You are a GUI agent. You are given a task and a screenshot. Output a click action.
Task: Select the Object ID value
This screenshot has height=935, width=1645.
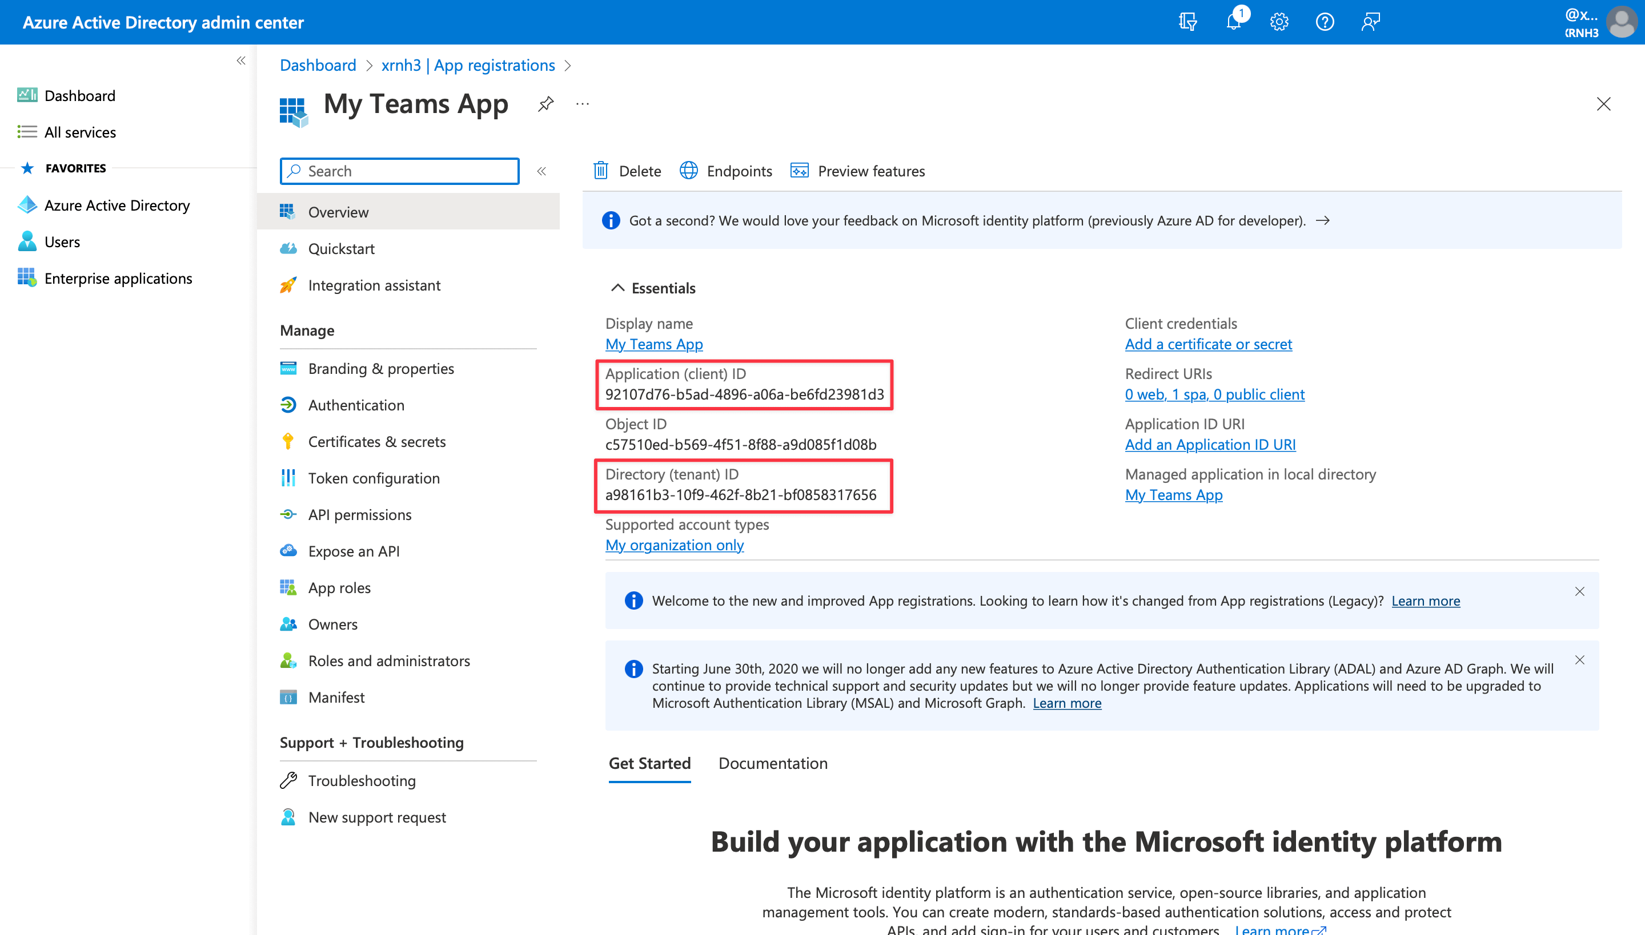pos(740,444)
